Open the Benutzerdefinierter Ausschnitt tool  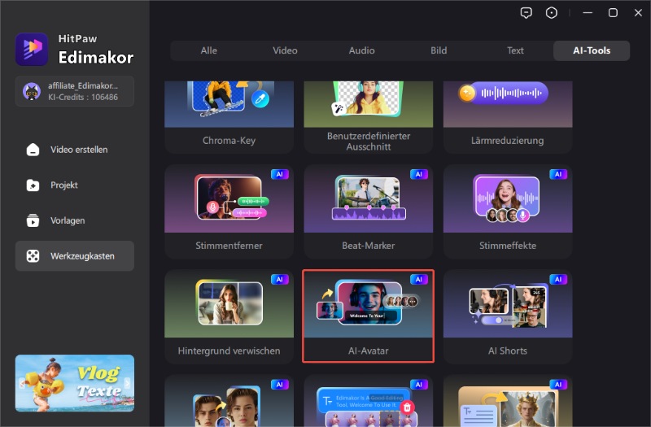click(369, 117)
